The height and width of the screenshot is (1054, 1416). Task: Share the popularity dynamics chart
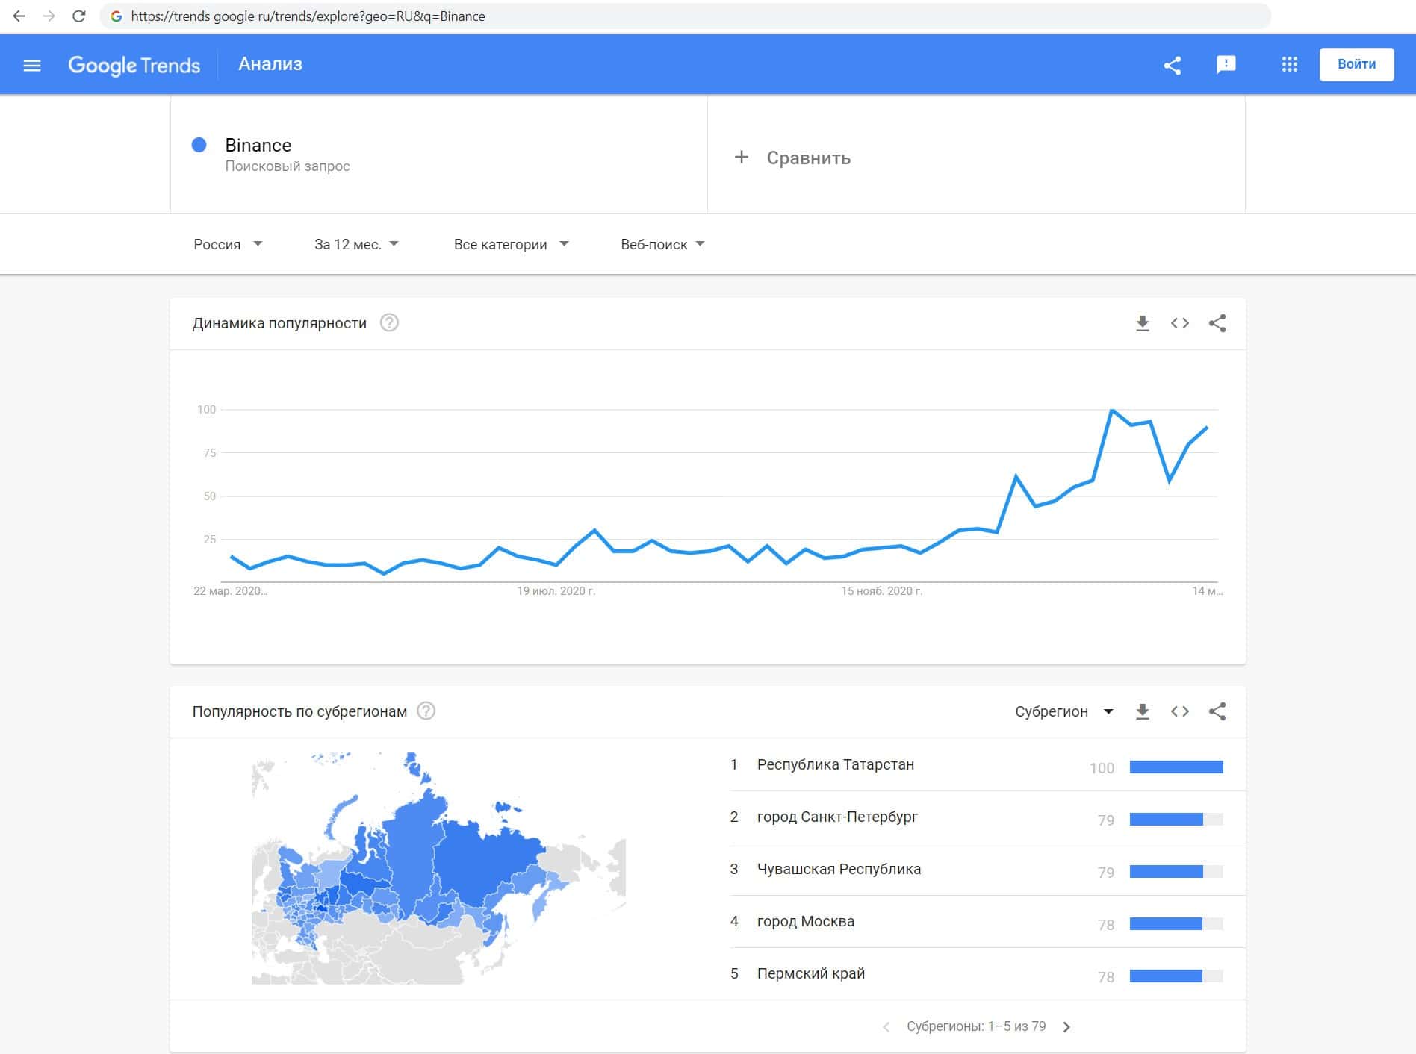[1217, 323]
